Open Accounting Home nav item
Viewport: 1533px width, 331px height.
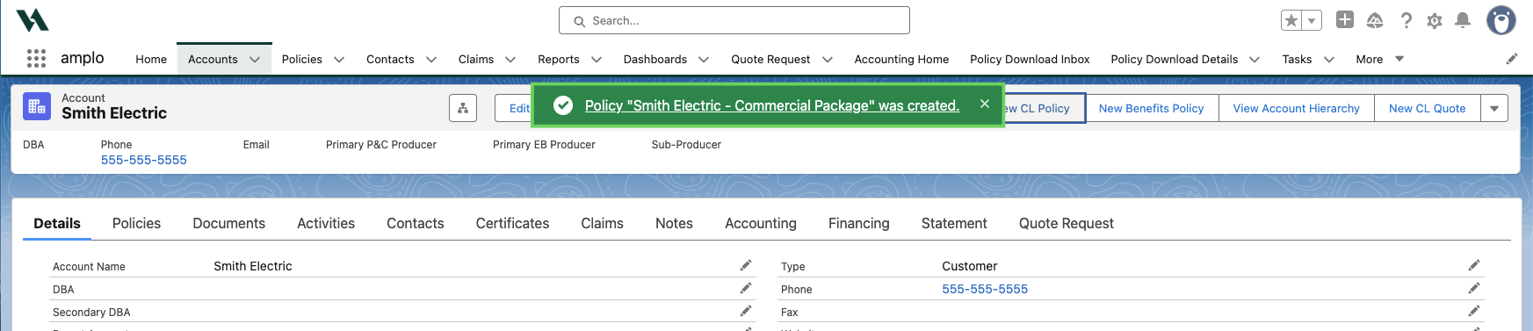pyautogui.click(x=901, y=59)
